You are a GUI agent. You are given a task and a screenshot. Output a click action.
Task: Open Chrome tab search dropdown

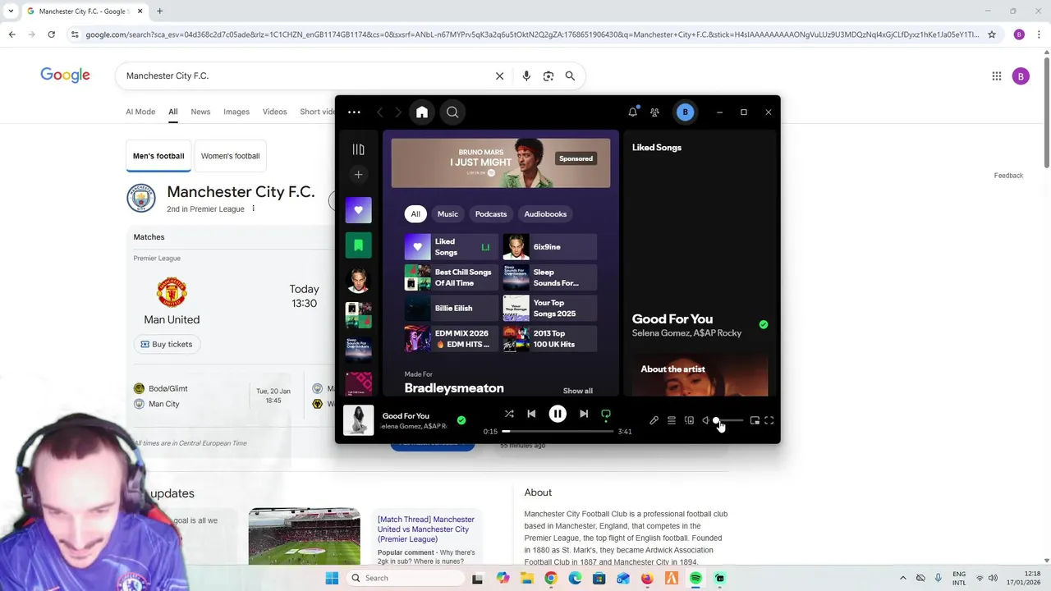11,11
